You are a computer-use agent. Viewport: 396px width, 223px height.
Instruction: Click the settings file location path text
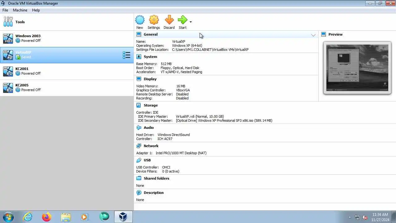210,50
